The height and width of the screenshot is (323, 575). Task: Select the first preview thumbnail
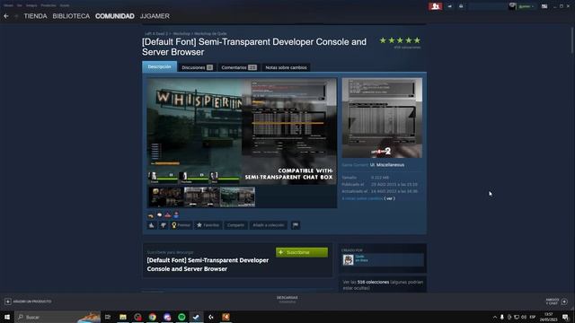coord(166,197)
